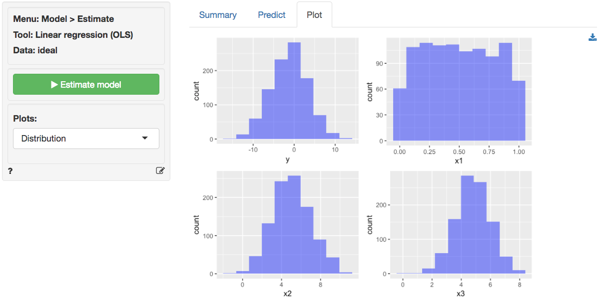Open the Summary tab
Viewport: 599px width, 301px height.
point(218,15)
